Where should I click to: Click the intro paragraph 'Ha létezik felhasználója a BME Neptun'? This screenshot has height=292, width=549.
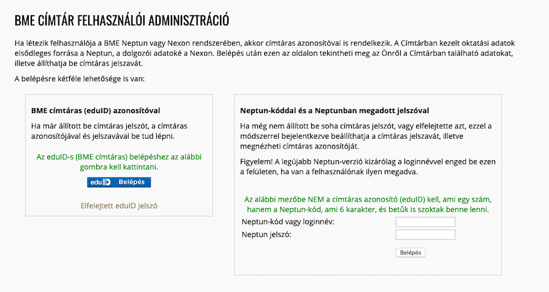coord(265,53)
